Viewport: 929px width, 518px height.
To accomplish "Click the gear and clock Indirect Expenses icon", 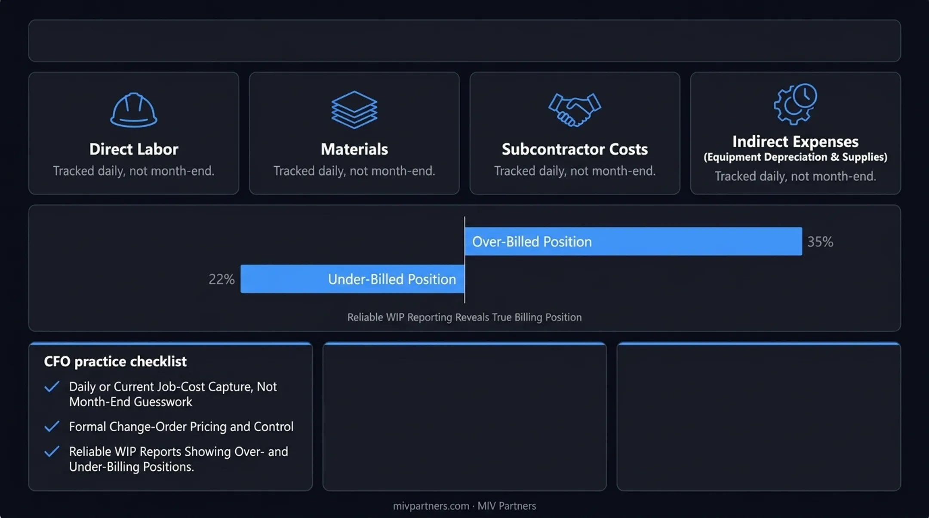I will tap(795, 104).
